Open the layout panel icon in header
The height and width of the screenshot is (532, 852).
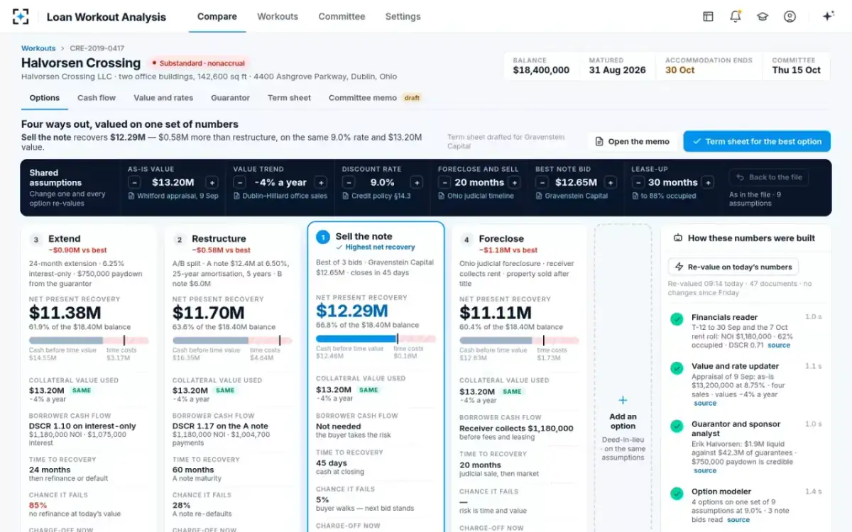point(708,16)
